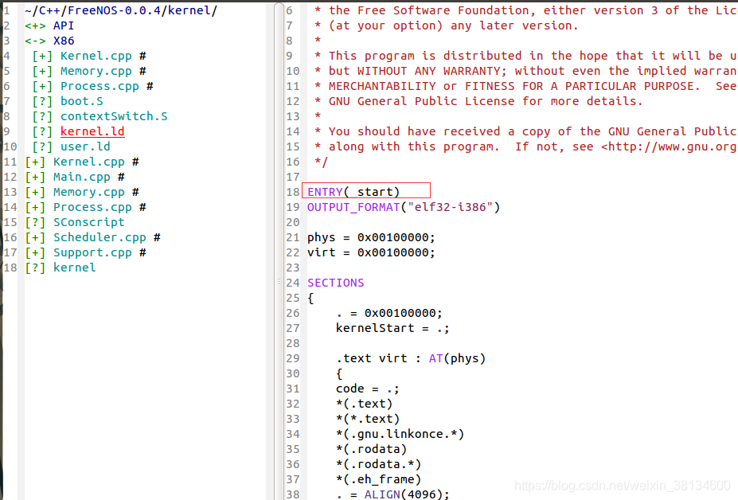This screenshot has height=500, width=738.
Task: Expand the Main.cpp entry
Action: [x=35, y=177]
